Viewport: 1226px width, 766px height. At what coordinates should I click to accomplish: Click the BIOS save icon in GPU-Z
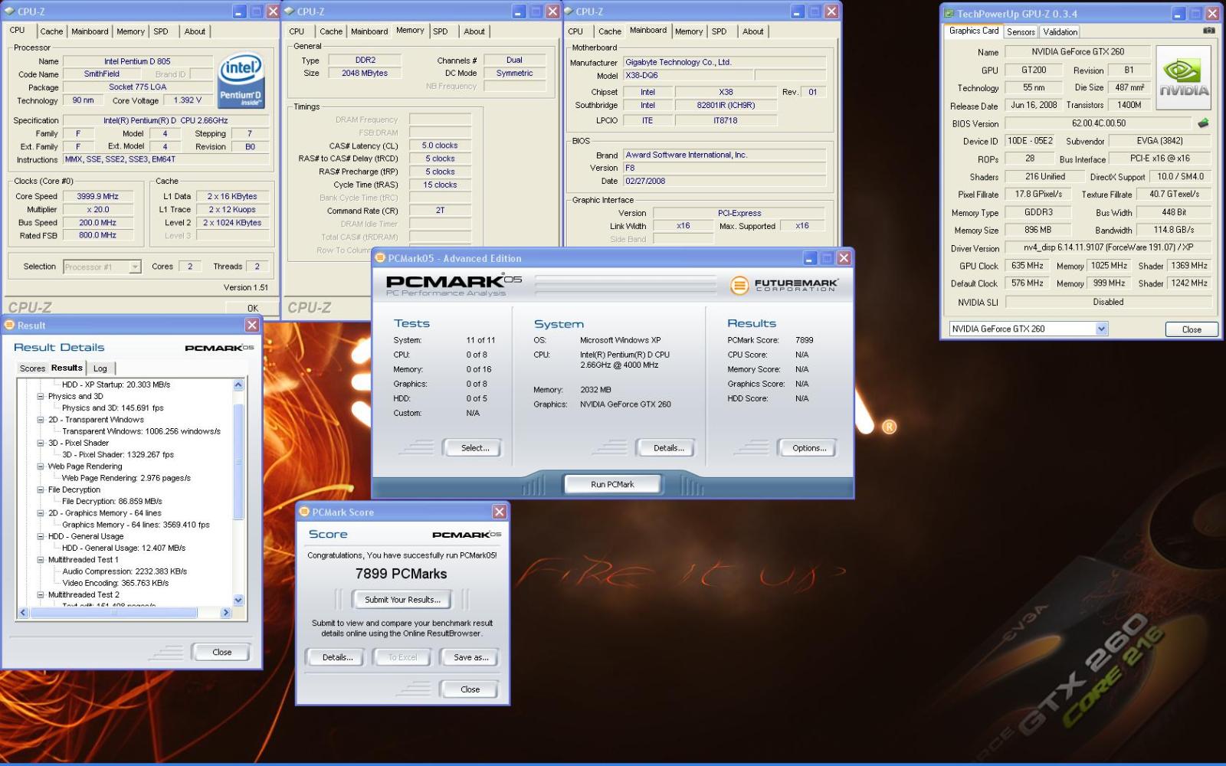pos(1203,123)
